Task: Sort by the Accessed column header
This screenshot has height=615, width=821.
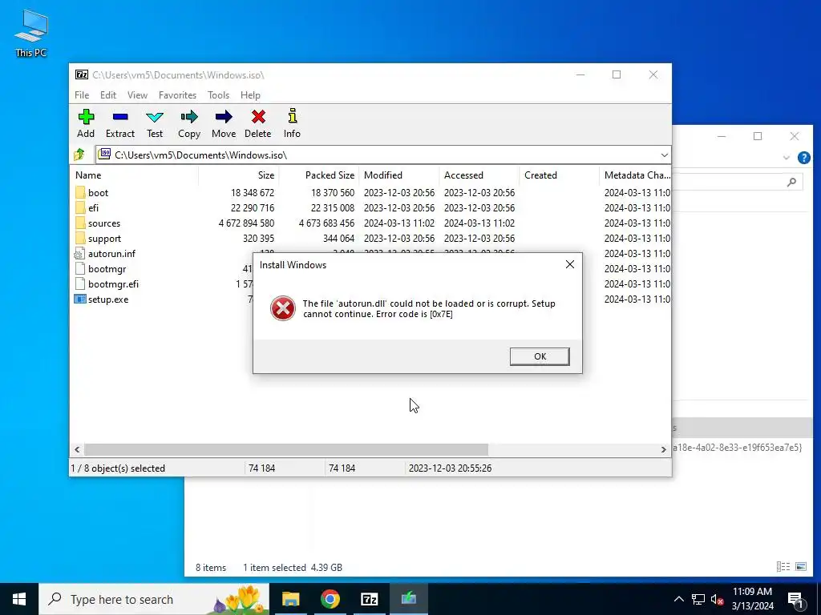Action: (479, 175)
